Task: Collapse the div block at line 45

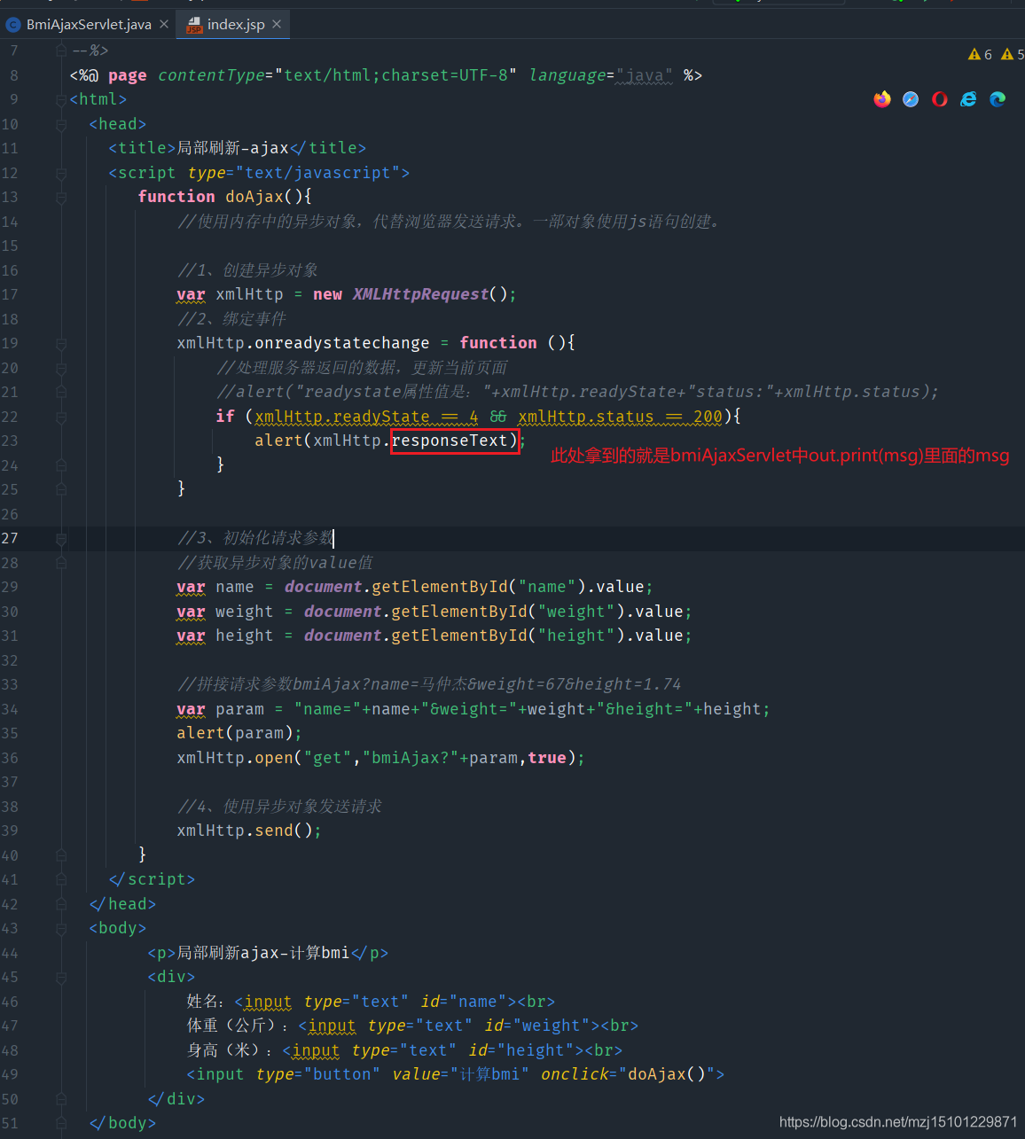Action: pos(61,977)
